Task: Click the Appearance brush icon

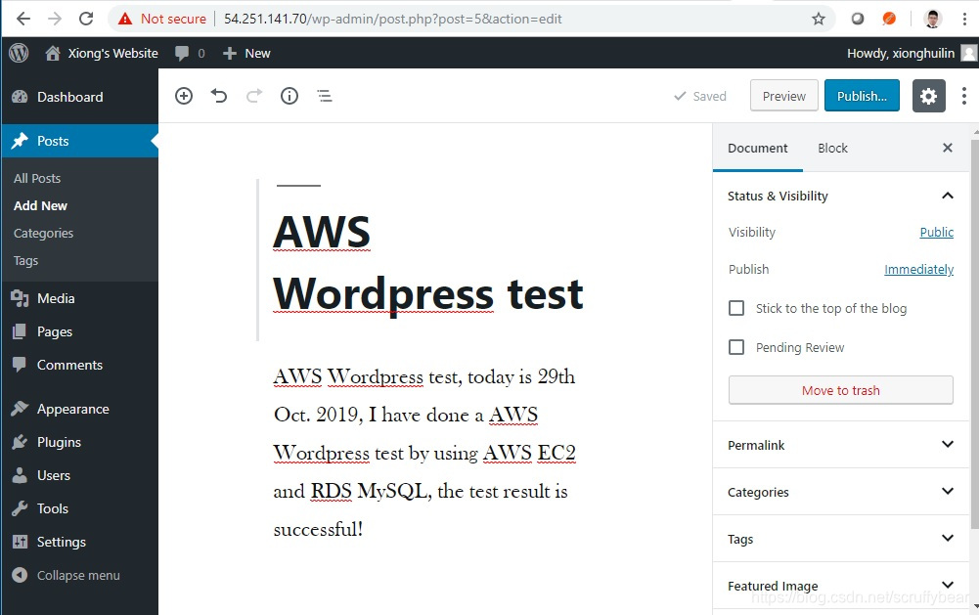Action: click(x=20, y=409)
